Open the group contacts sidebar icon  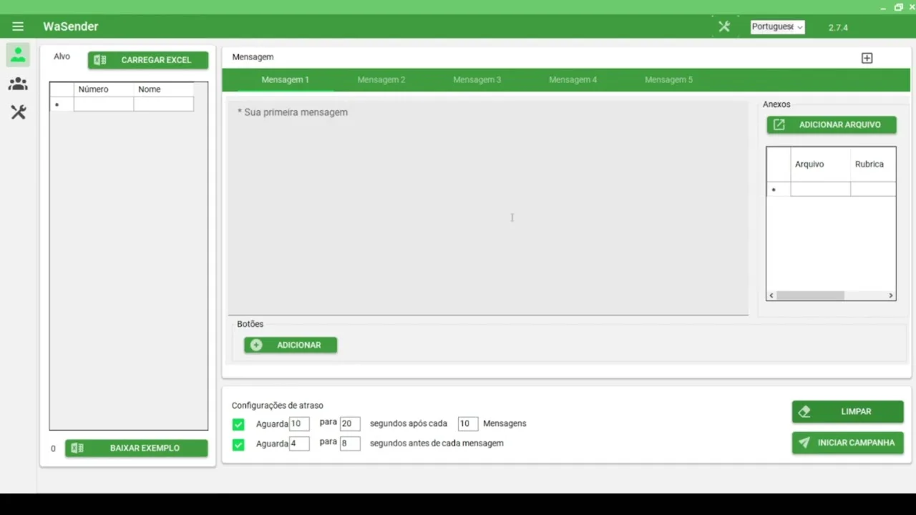coord(18,84)
